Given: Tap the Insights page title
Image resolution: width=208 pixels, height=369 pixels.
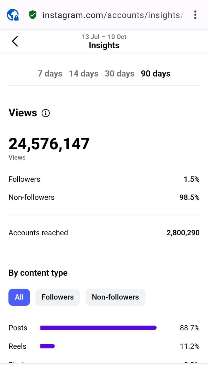Looking at the screenshot, I should (x=104, y=45).
